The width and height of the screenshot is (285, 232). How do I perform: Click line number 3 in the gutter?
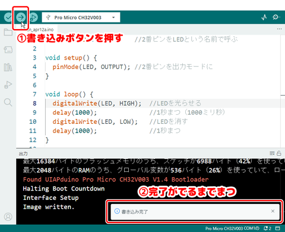click(34, 58)
